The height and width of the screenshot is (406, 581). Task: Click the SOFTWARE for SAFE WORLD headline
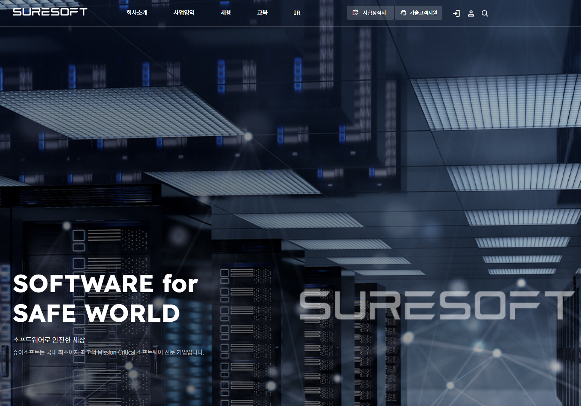click(106, 298)
